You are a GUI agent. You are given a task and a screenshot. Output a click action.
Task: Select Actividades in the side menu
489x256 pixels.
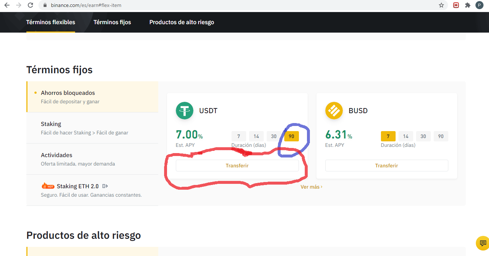tap(92, 159)
